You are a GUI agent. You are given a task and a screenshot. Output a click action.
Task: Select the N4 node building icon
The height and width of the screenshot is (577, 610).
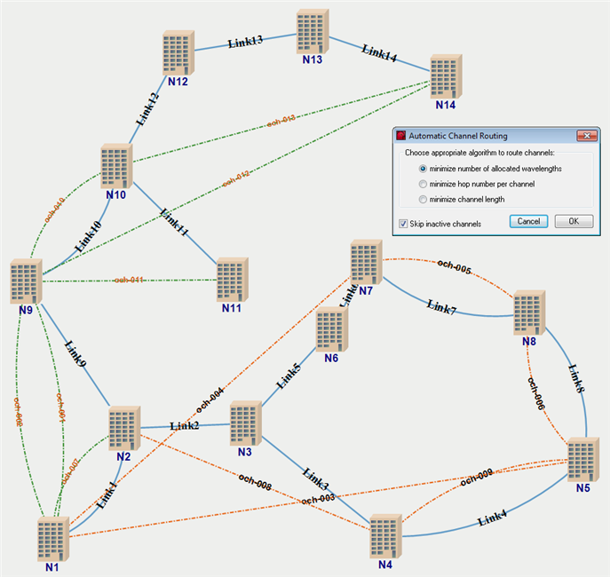tap(386, 535)
